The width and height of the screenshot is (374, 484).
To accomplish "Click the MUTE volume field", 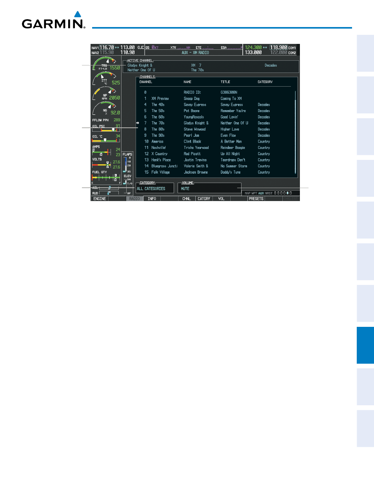I will [x=210, y=189].
